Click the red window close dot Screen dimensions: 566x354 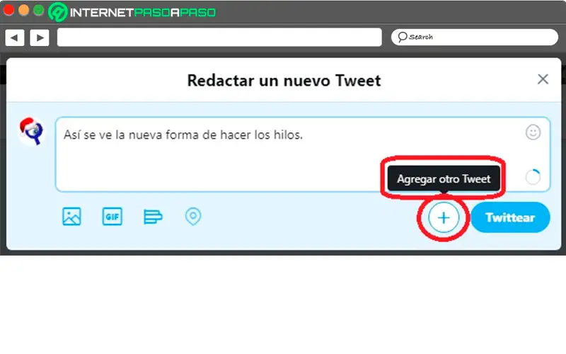pyautogui.click(x=8, y=10)
